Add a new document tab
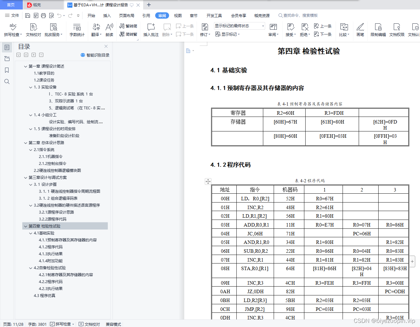 pyautogui.click(x=149, y=5)
